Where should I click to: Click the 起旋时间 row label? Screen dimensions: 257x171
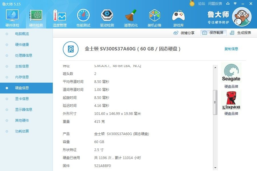70,98
